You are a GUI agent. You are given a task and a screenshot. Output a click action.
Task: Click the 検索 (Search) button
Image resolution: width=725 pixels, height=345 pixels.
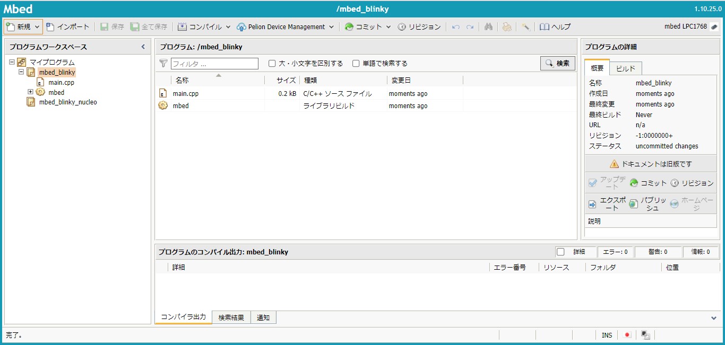pos(558,64)
